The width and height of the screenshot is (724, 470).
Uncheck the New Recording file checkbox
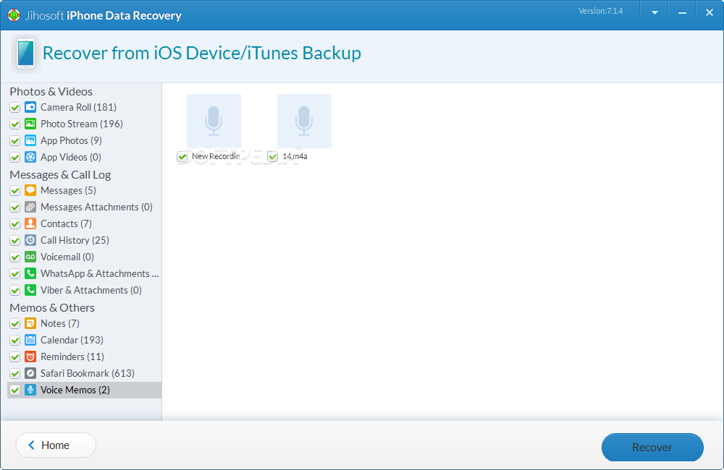point(182,156)
